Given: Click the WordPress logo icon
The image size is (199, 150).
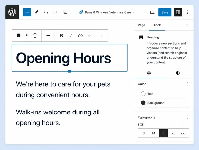Looking at the screenshot, I should (x=12, y=12).
